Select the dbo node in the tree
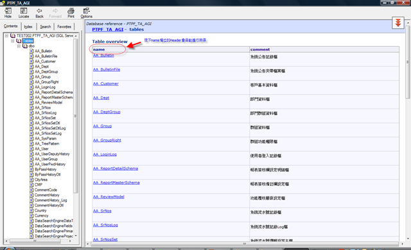The width and height of the screenshot is (411, 250). [x=31, y=46]
